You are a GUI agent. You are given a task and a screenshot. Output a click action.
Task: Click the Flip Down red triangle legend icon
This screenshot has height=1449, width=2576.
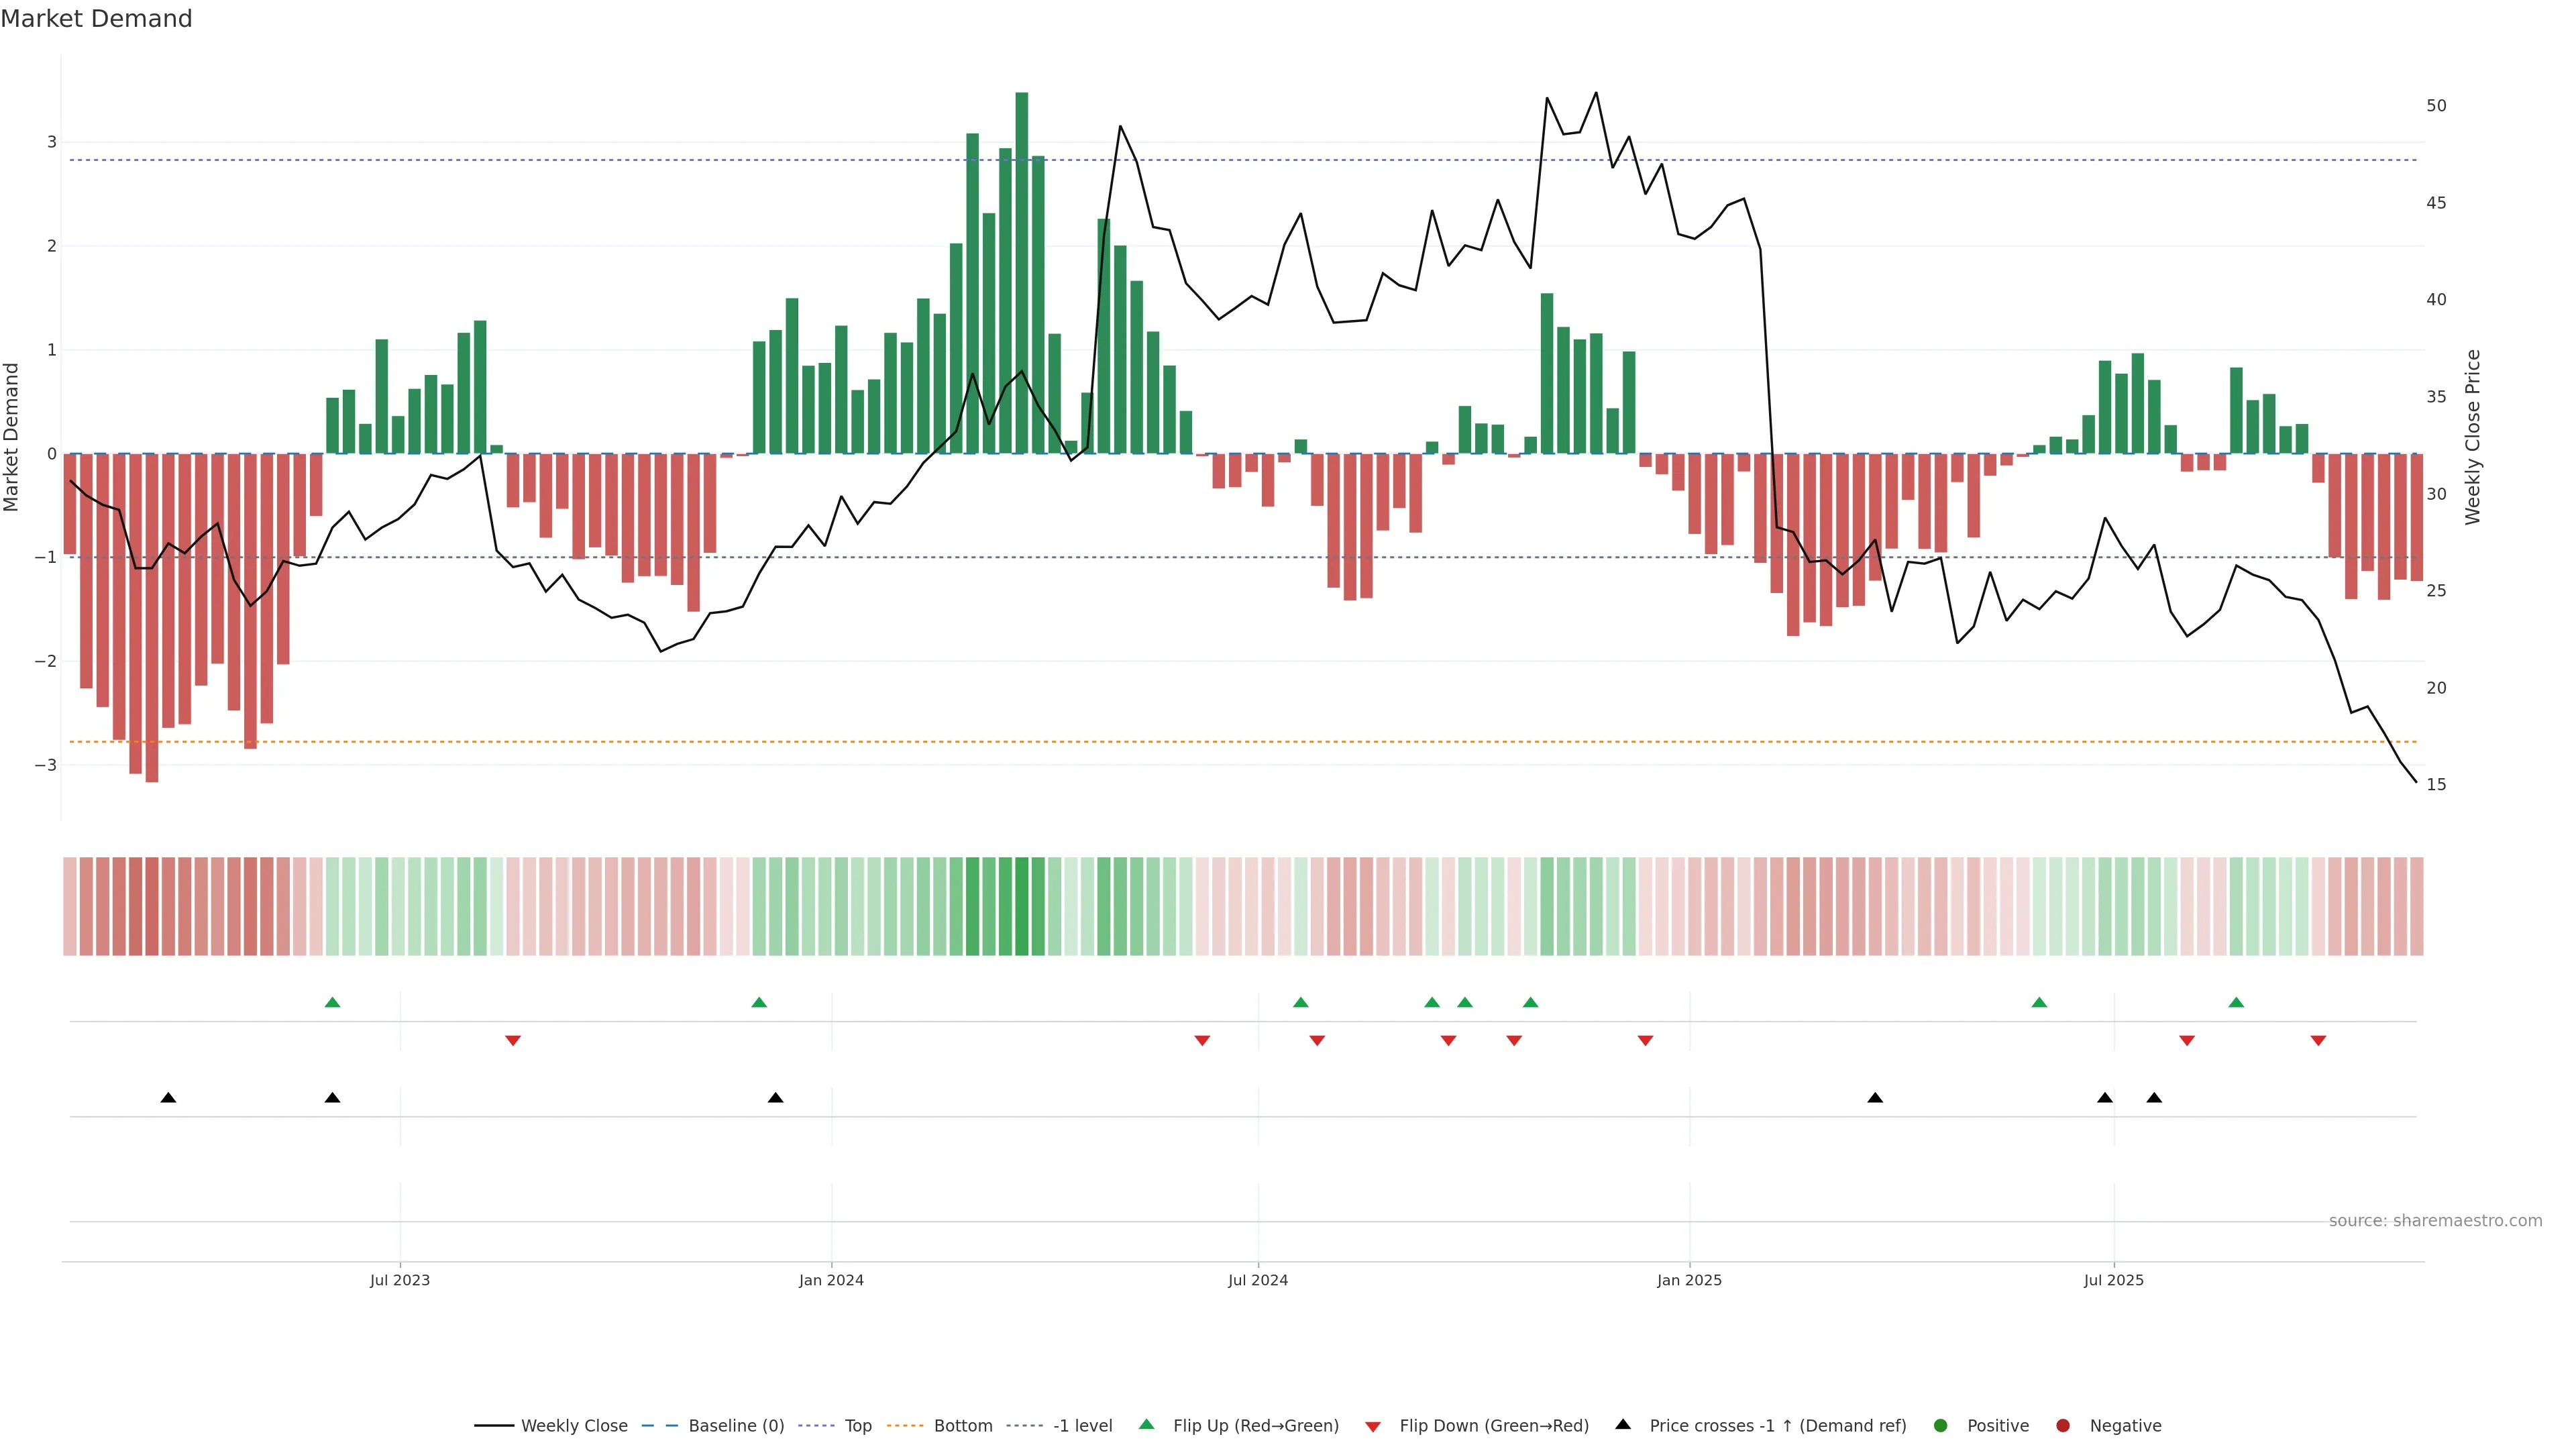[1373, 1426]
